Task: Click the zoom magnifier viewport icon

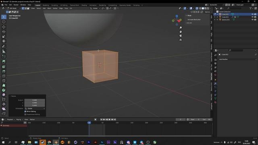Action: coord(181,28)
